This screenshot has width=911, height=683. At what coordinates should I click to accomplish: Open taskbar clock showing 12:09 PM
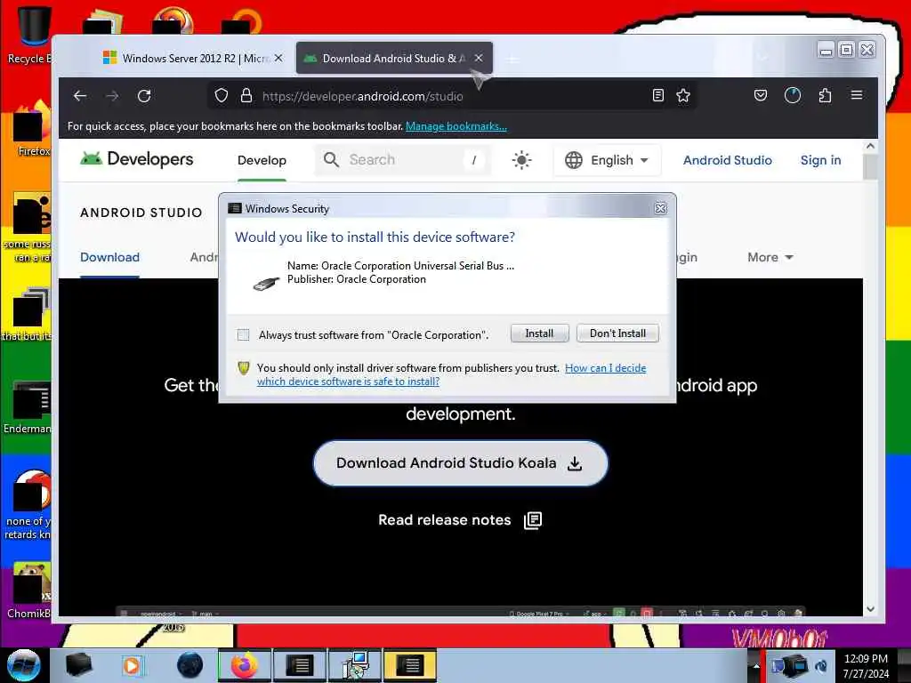866,666
